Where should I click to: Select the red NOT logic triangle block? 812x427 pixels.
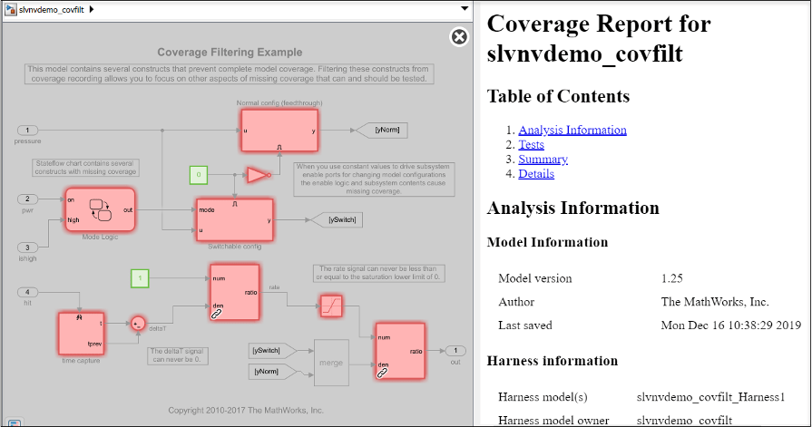click(x=259, y=175)
